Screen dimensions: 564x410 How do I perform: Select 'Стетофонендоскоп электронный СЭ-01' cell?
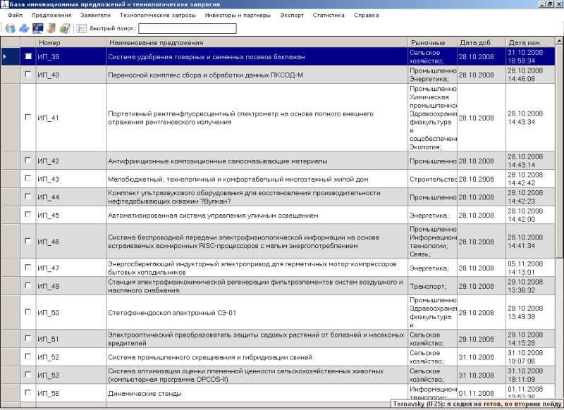pos(257,312)
